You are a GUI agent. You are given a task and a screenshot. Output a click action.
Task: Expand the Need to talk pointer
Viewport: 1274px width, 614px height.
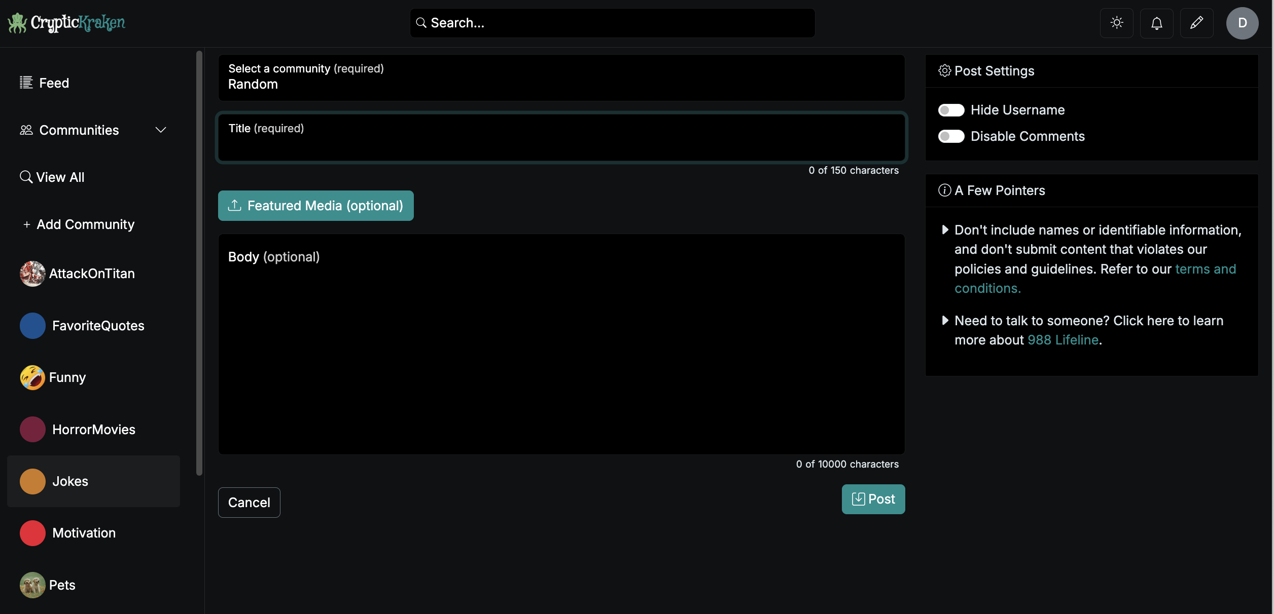point(945,321)
